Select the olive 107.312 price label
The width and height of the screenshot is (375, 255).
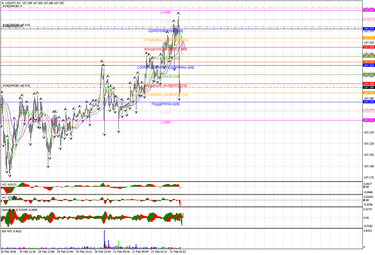point(369,74)
